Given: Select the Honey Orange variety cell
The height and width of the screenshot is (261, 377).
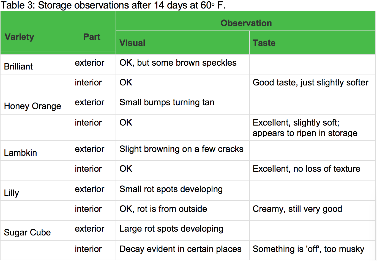Looking at the screenshot, I should pos(32,106).
